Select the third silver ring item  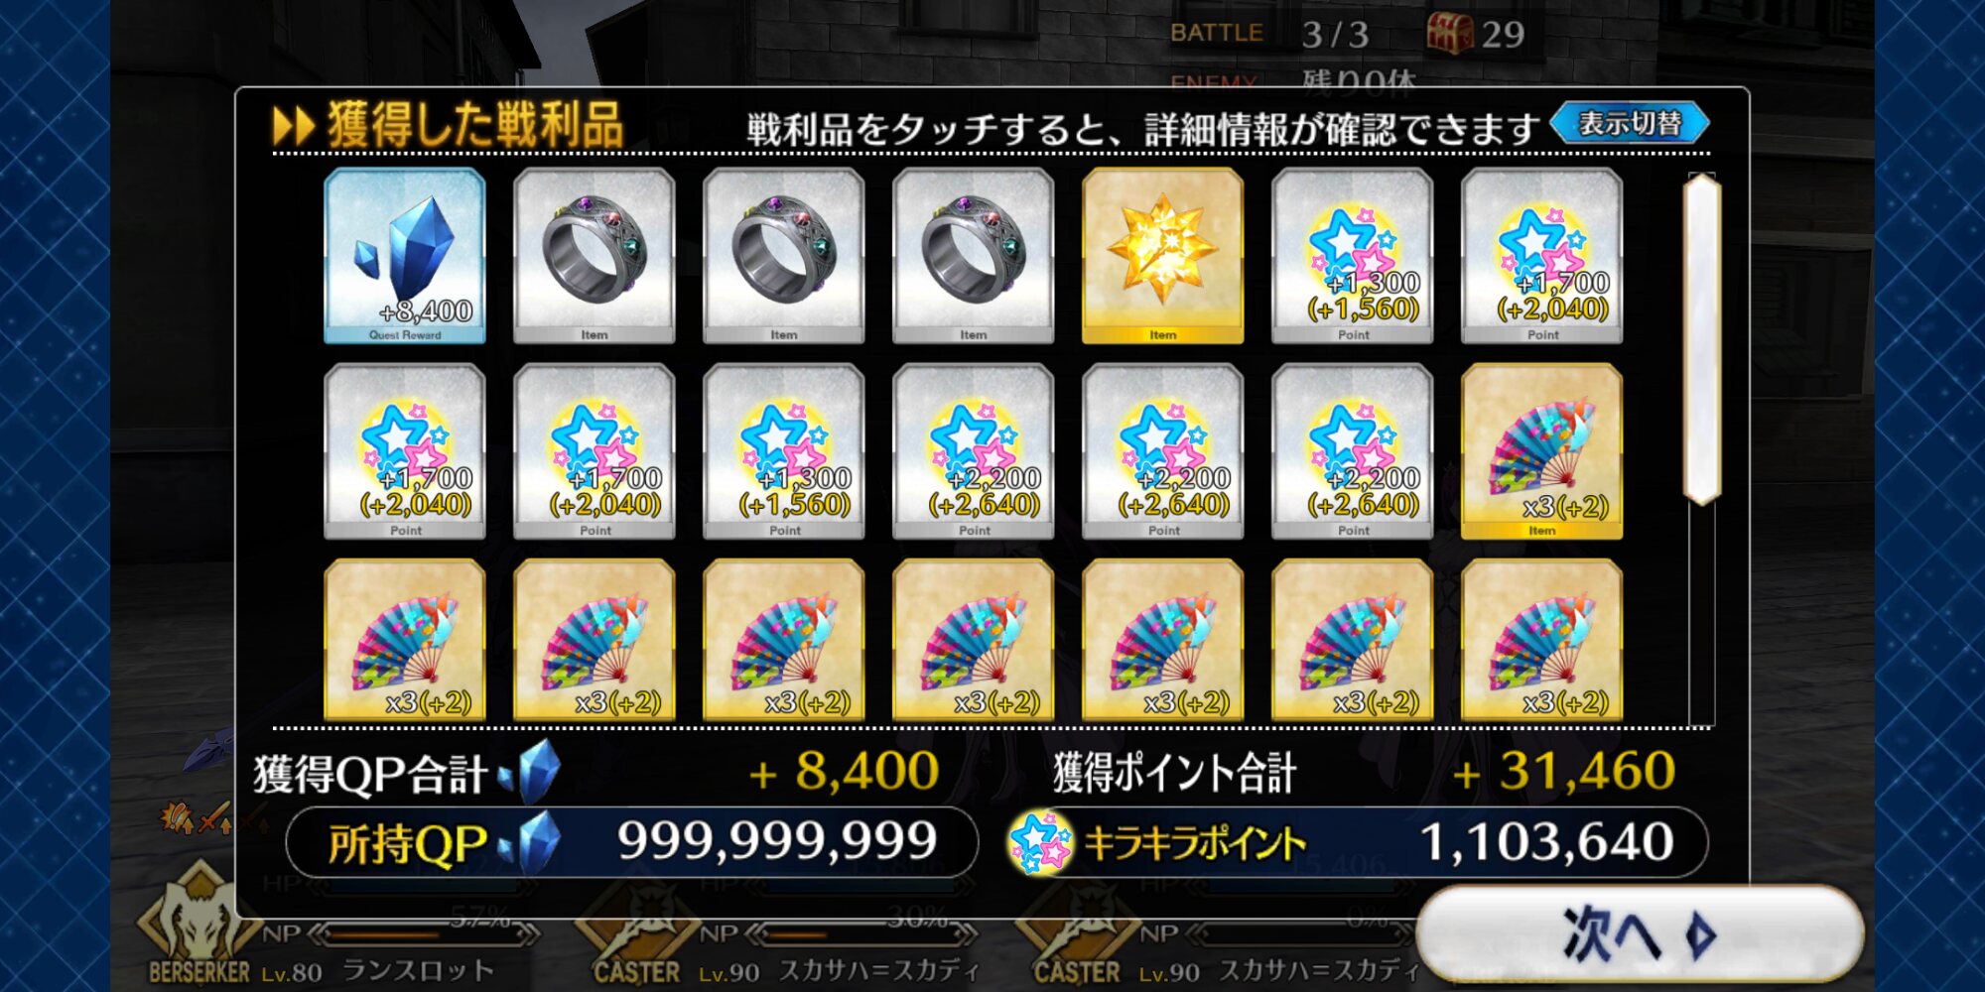(x=974, y=256)
